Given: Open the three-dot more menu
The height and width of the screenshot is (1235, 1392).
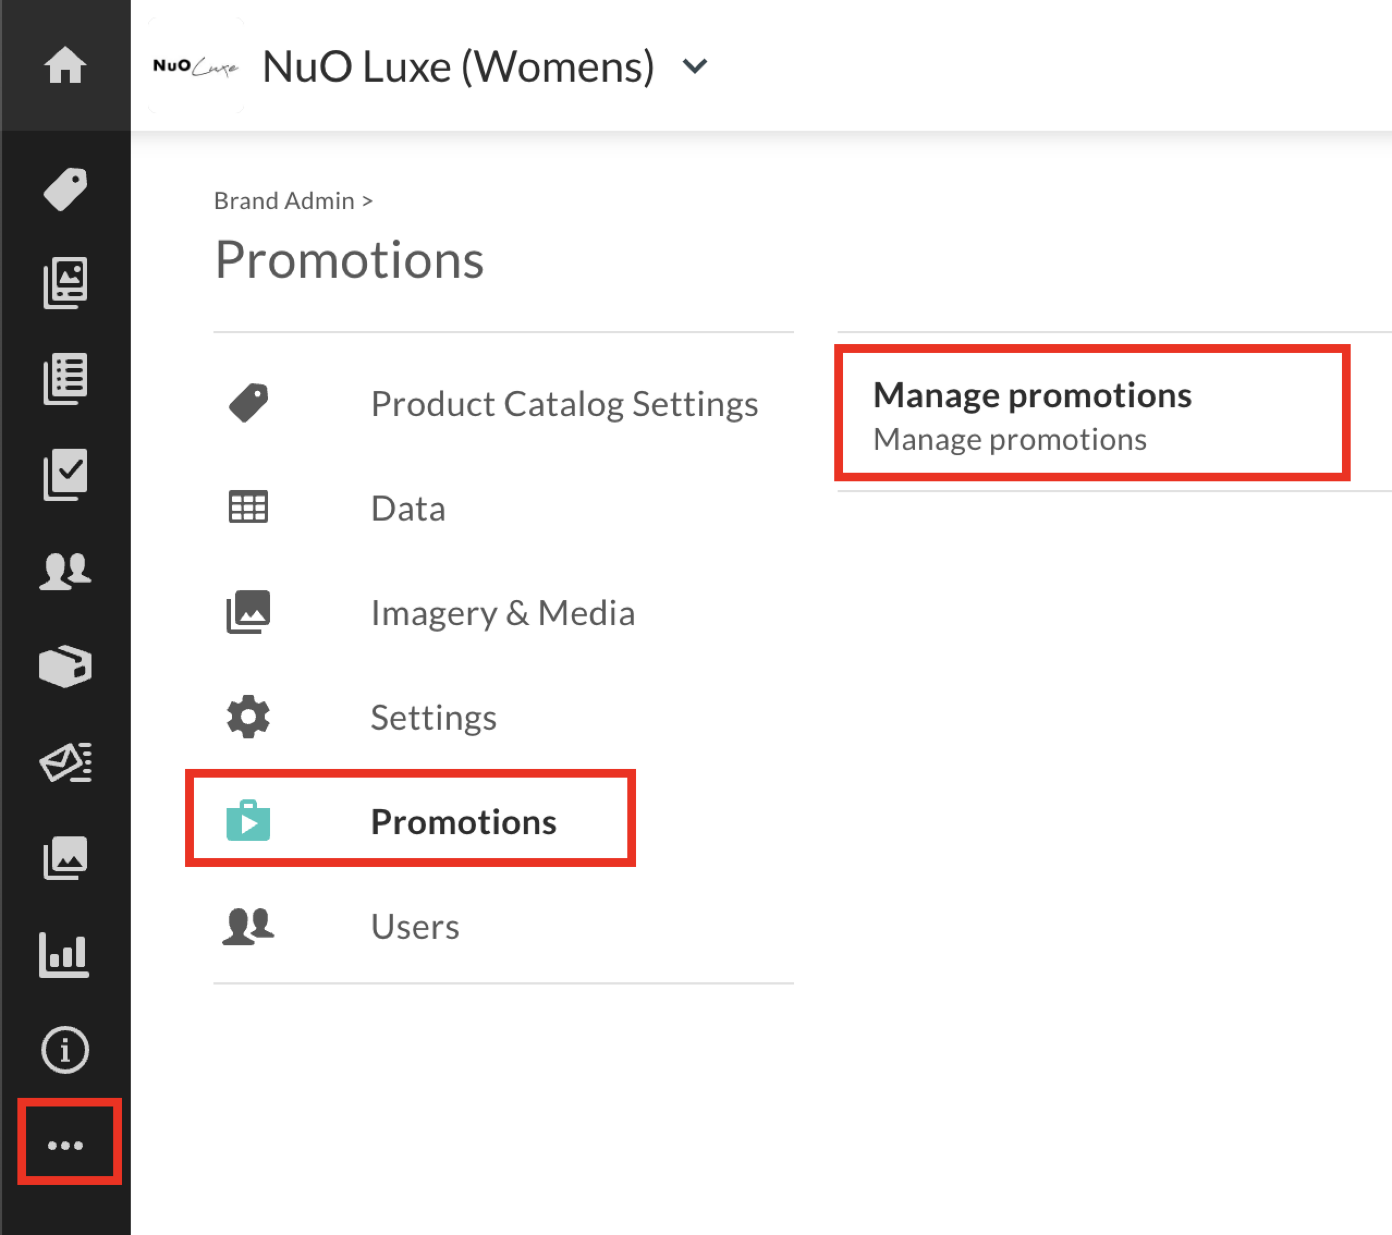Looking at the screenshot, I should [65, 1145].
